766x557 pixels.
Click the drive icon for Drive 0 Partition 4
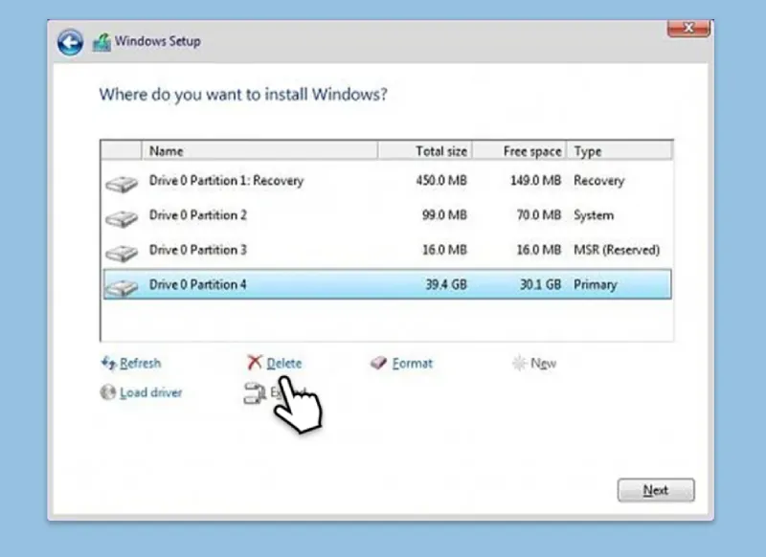(x=122, y=287)
